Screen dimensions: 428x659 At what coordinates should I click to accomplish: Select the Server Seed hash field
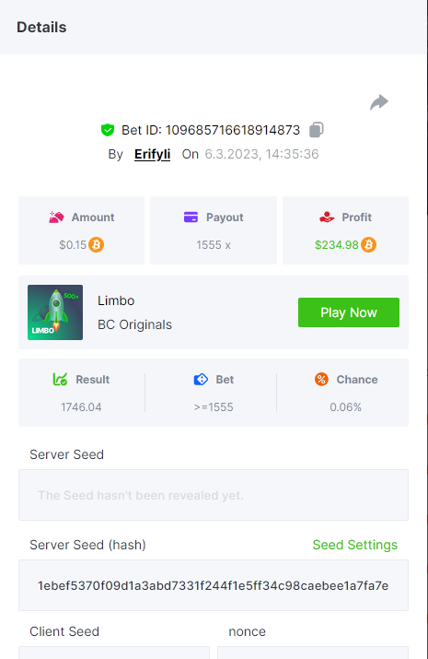click(x=214, y=585)
